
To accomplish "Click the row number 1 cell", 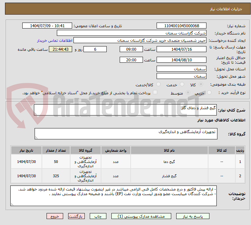I will pos(240,162).
